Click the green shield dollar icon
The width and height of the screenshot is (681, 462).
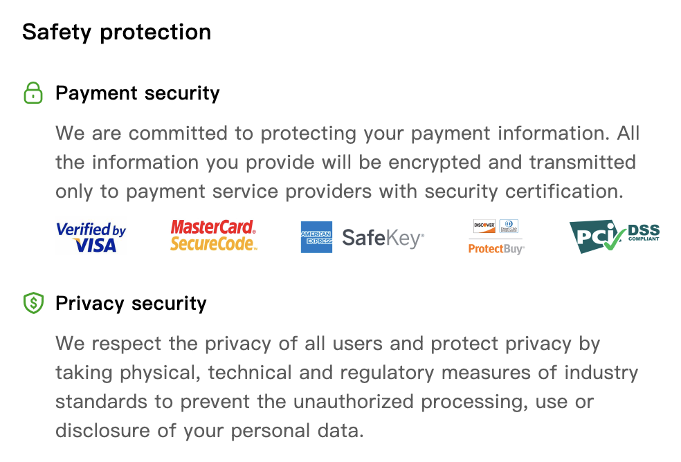point(33,303)
